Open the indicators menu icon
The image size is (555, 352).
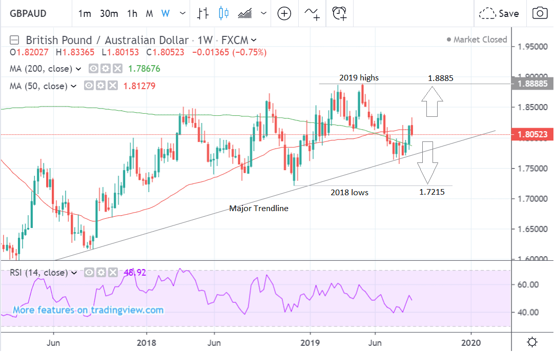[x=311, y=13]
